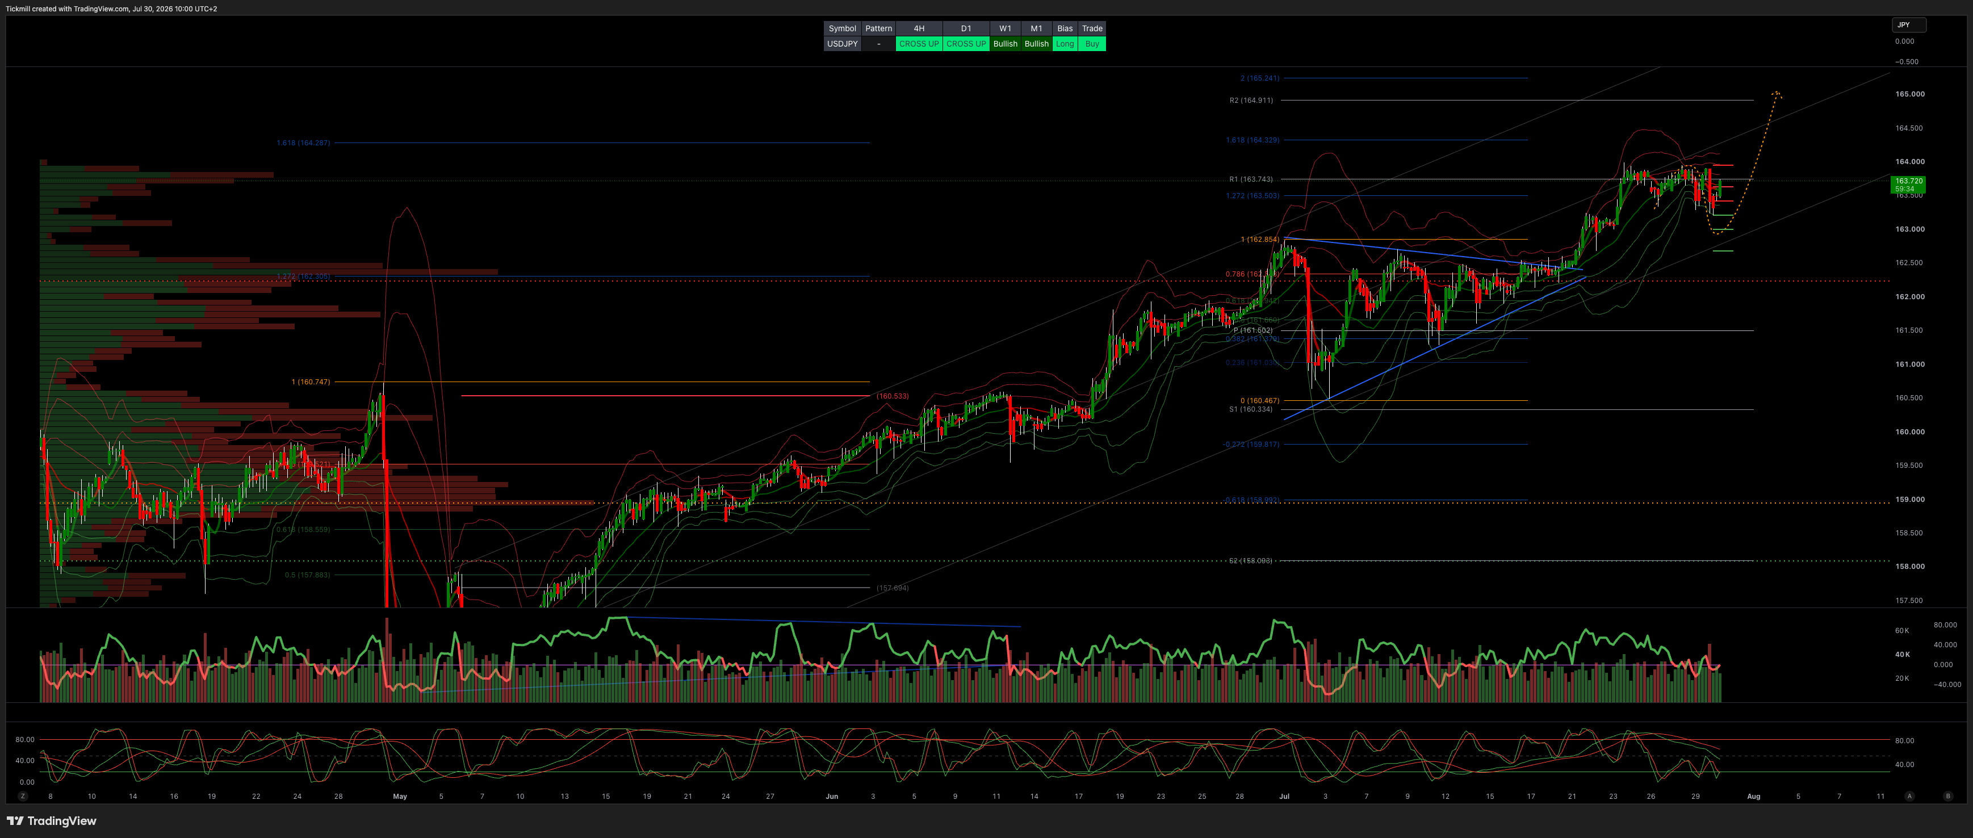Click the Long bias cell
Screen dimensions: 1973x838
tap(1065, 44)
